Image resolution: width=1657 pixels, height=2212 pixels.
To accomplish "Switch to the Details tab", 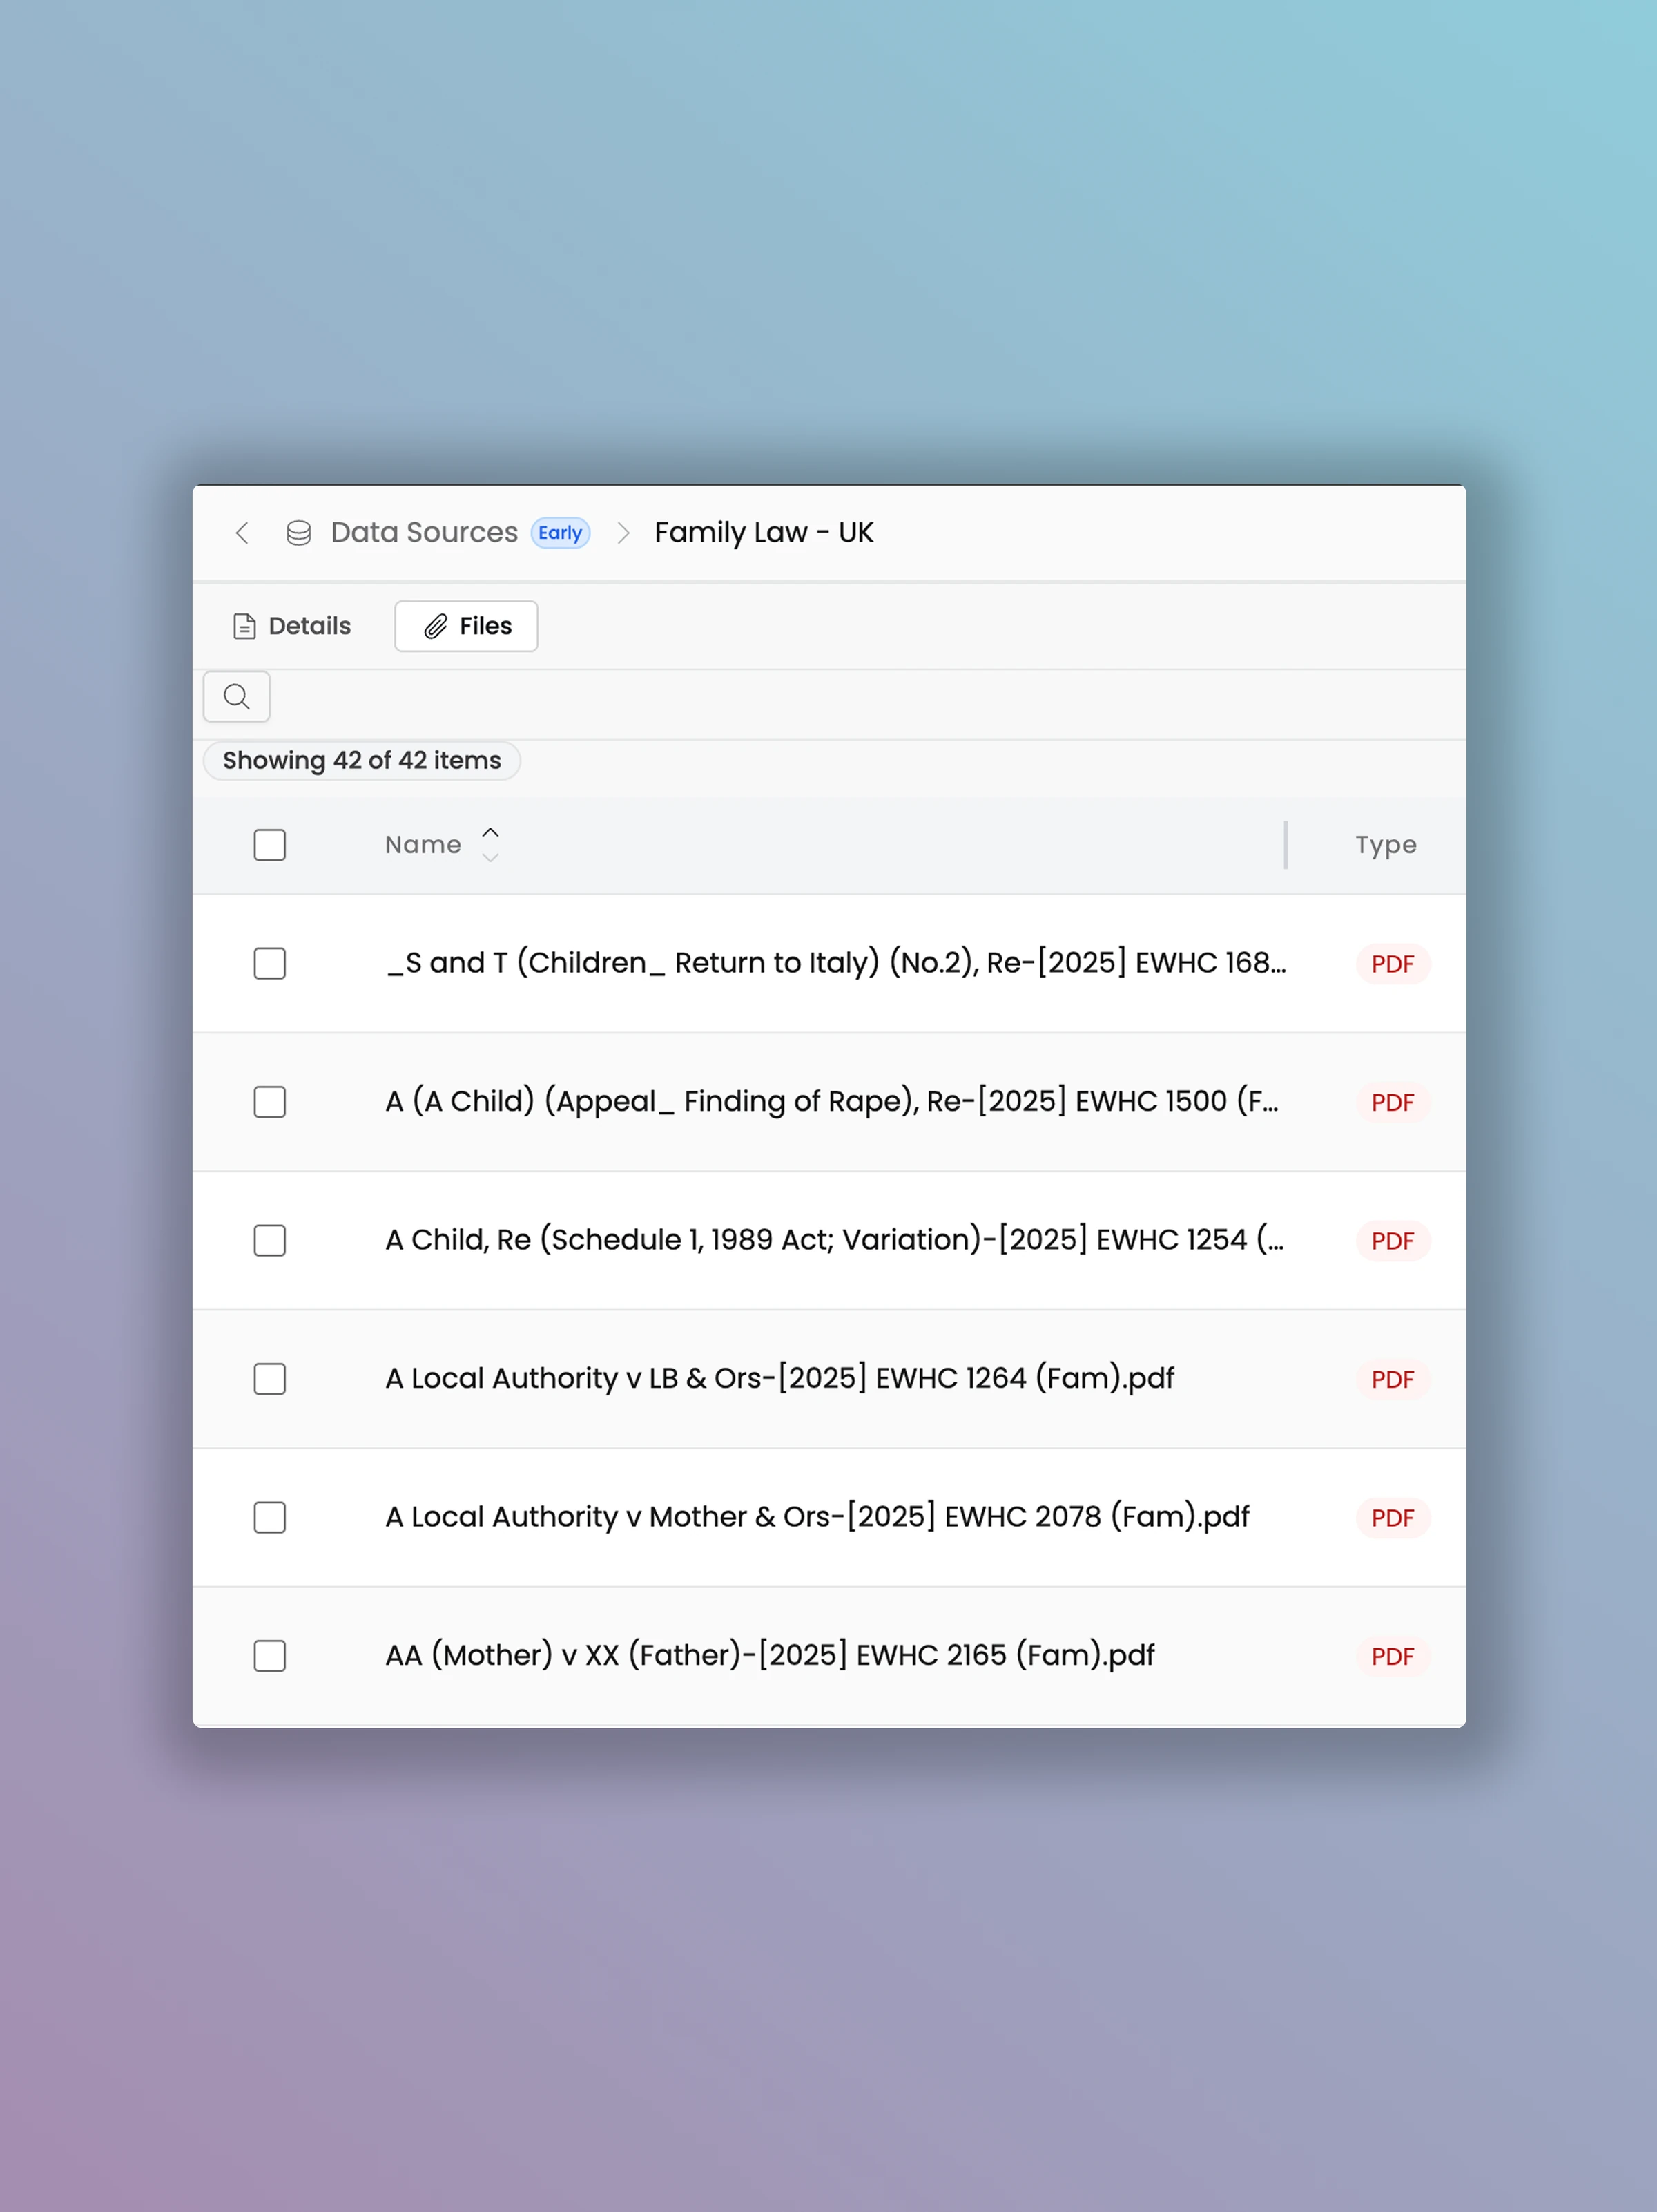I will tap(292, 626).
